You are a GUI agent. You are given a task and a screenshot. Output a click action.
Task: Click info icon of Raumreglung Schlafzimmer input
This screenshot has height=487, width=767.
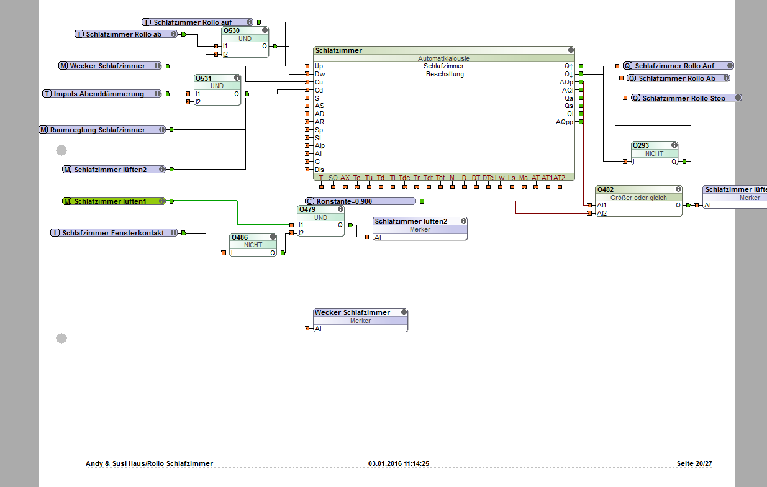point(161,130)
